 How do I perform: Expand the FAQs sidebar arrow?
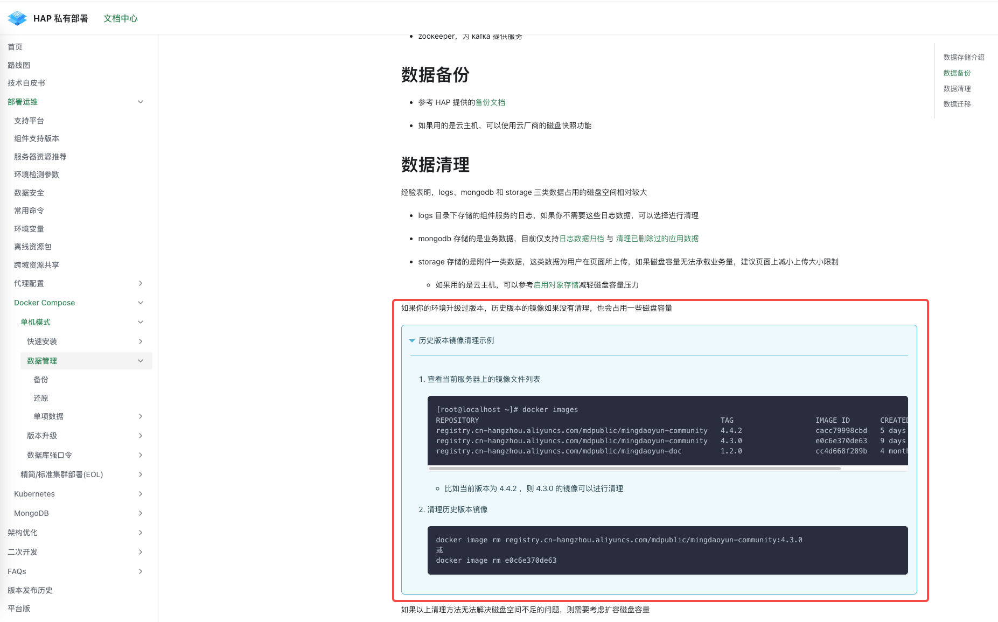tap(141, 571)
